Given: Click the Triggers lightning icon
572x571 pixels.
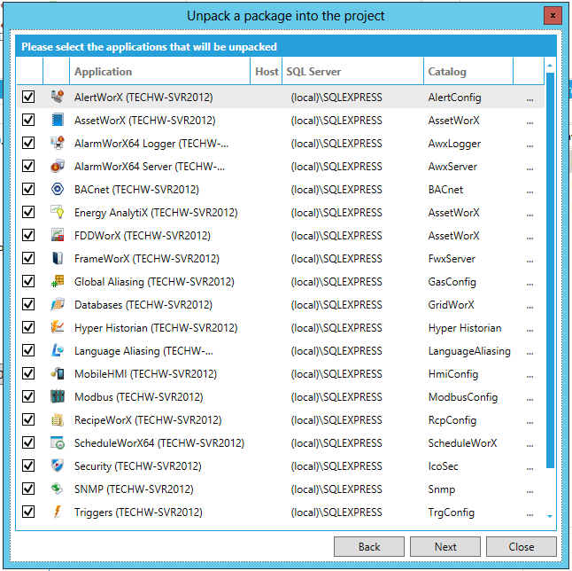Looking at the screenshot, I should (57, 512).
